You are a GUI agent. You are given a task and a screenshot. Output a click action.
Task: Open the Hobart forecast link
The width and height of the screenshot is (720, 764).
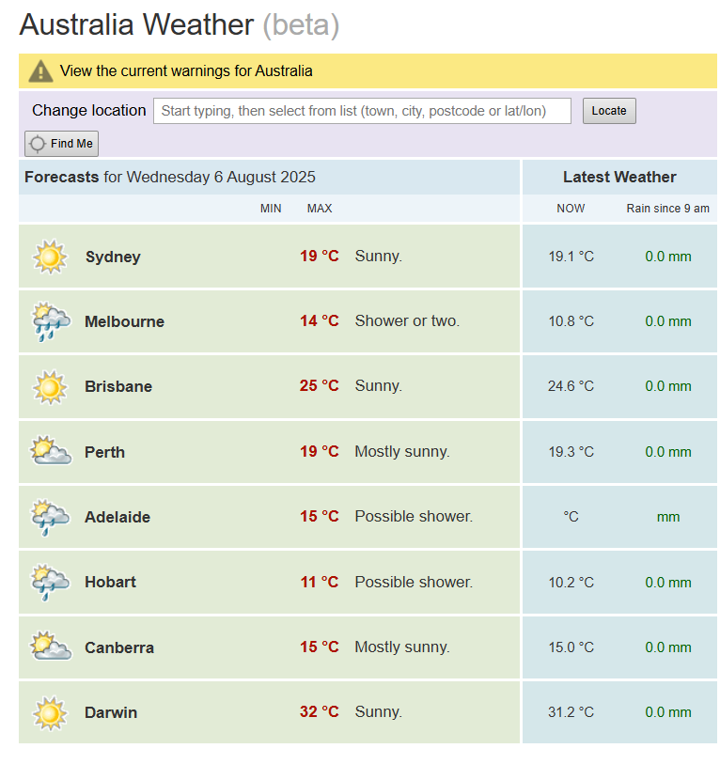(x=110, y=582)
